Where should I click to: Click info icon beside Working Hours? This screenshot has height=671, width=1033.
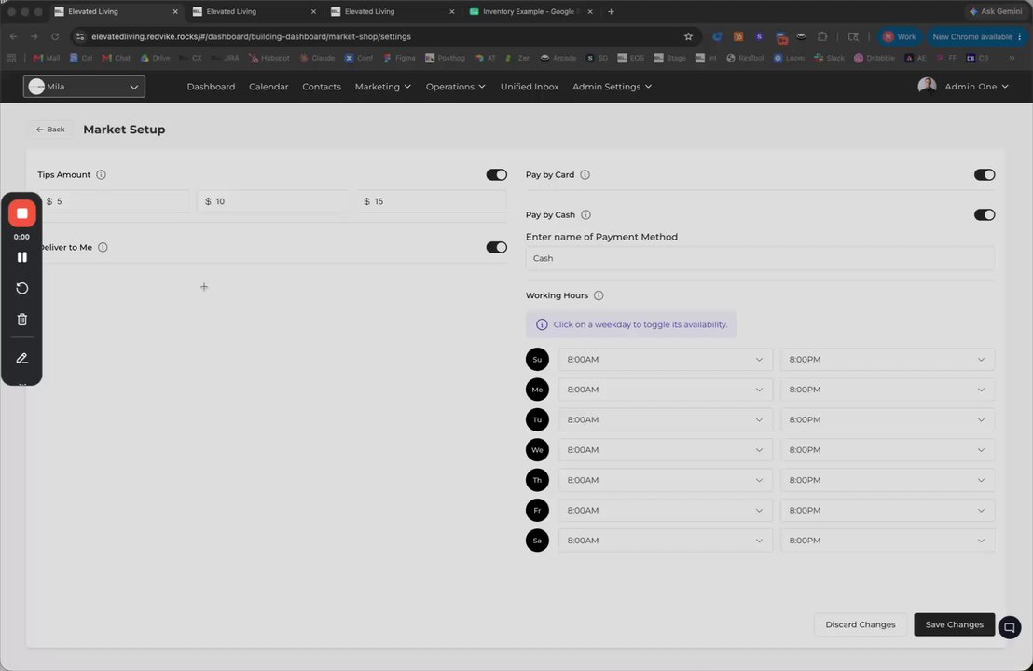coord(599,295)
